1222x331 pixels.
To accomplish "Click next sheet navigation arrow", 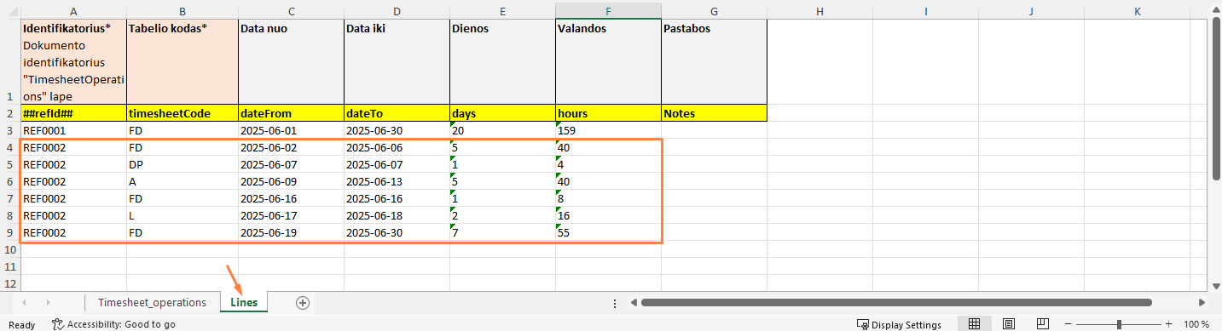I will (x=49, y=302).
